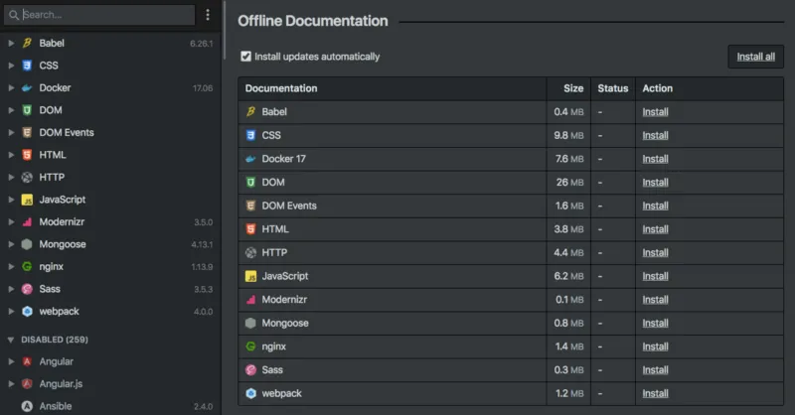795x415 pixels.
Task: Install the DOM documentation
Action: pyautogui.click(x=655, y=183)
